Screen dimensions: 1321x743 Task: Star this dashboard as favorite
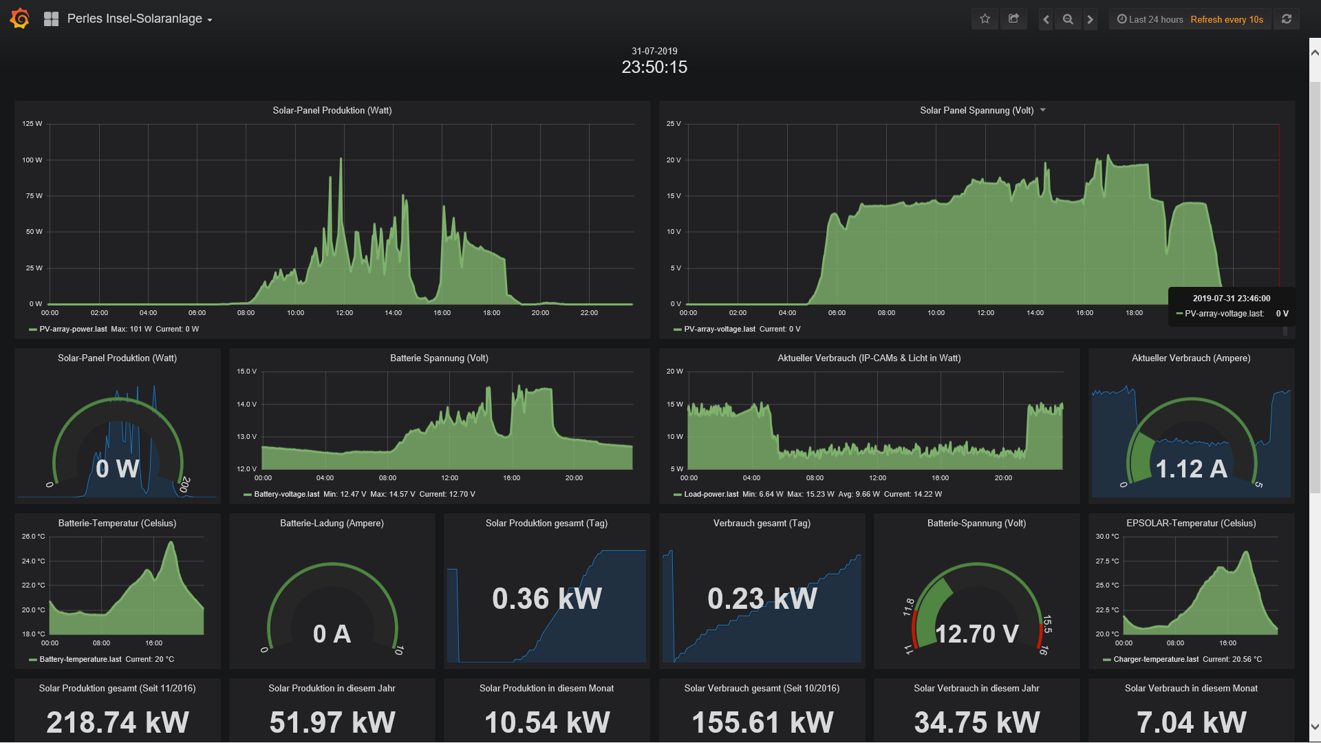[985, 19]
